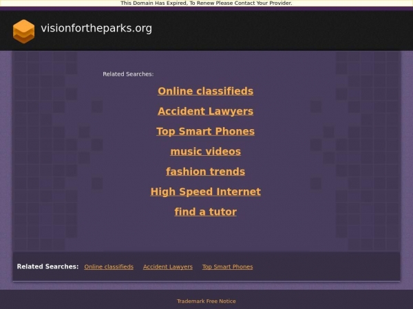This screenshot has height=309, width=413.
Task: Open the large Accident Lawyers link
Action: (x=205, y=111)
